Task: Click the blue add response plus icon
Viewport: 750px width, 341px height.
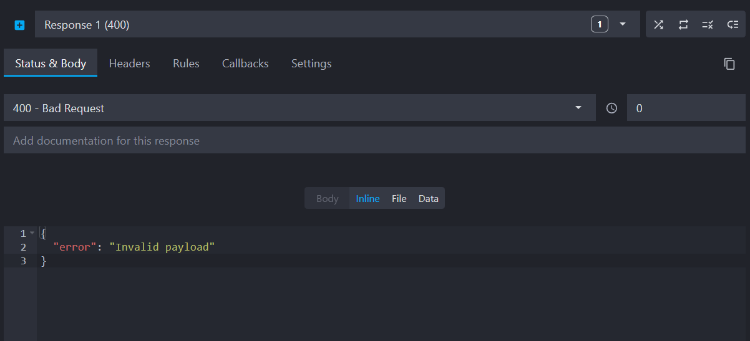Action: (19, 25)
